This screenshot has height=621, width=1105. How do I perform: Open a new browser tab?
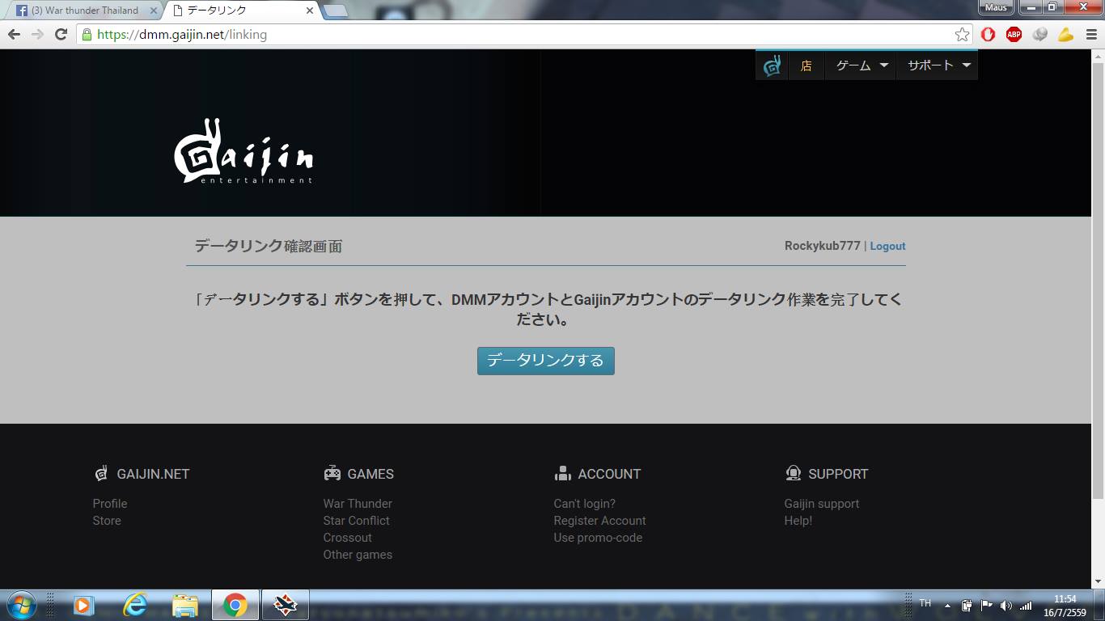click(x=336, y=11)
